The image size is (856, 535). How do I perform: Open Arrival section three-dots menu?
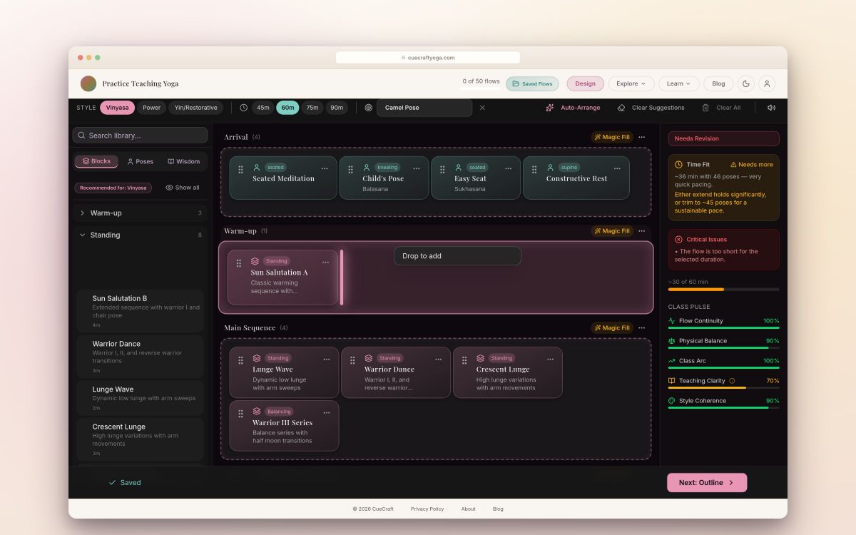(642, 137)
